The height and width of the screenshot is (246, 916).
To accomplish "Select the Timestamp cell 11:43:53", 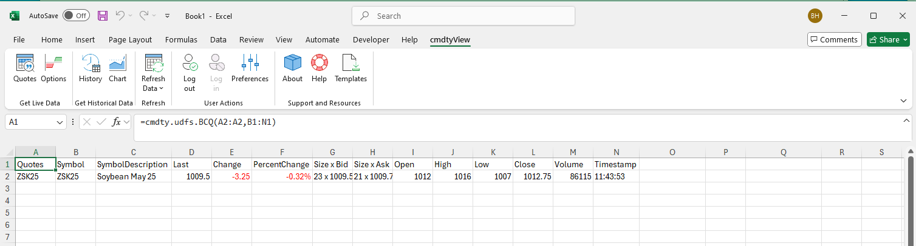I will click(x=616, y=176).
